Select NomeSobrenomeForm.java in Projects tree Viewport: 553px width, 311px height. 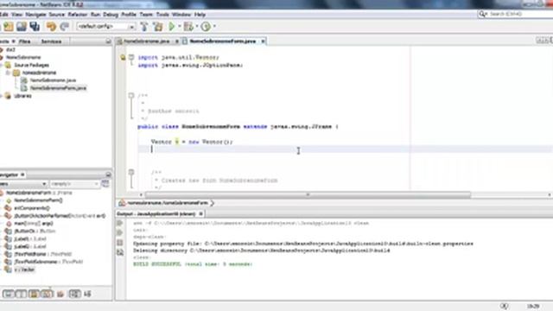(x=58, y=88)
